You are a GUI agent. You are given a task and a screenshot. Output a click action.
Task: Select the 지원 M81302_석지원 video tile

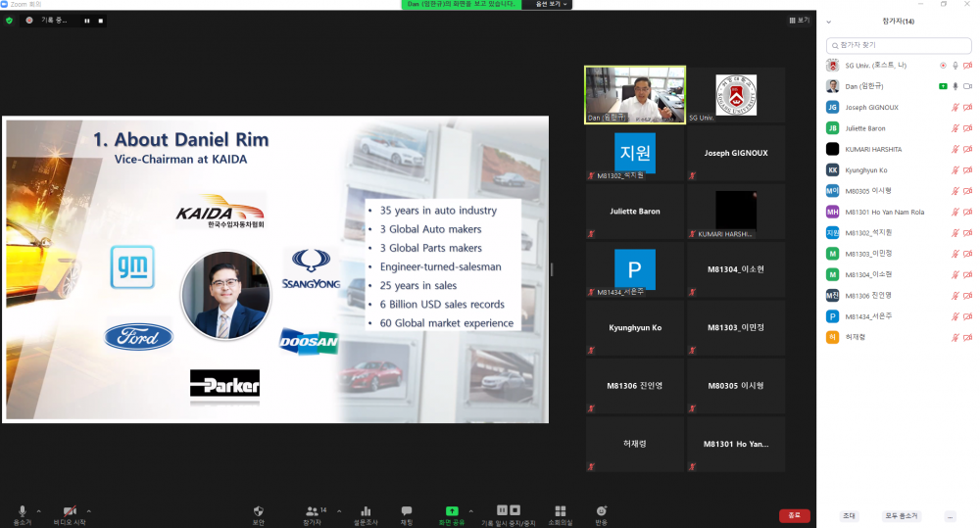coord(635,153)
